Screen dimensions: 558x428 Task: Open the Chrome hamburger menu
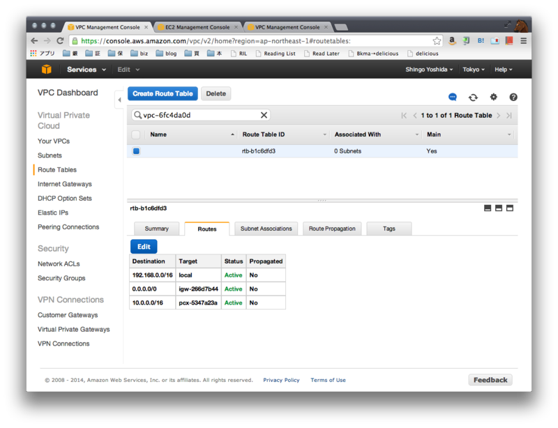tap(523, 40)
